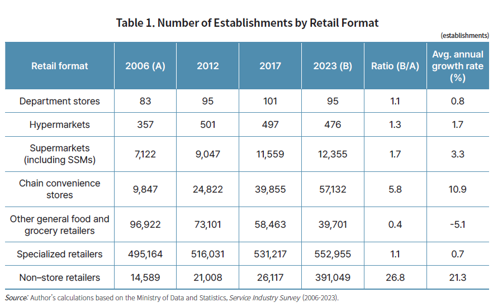The height and width of the screenshot is (307, 493).
Task: Click the 'Retail format' column header
Action: 59,66
